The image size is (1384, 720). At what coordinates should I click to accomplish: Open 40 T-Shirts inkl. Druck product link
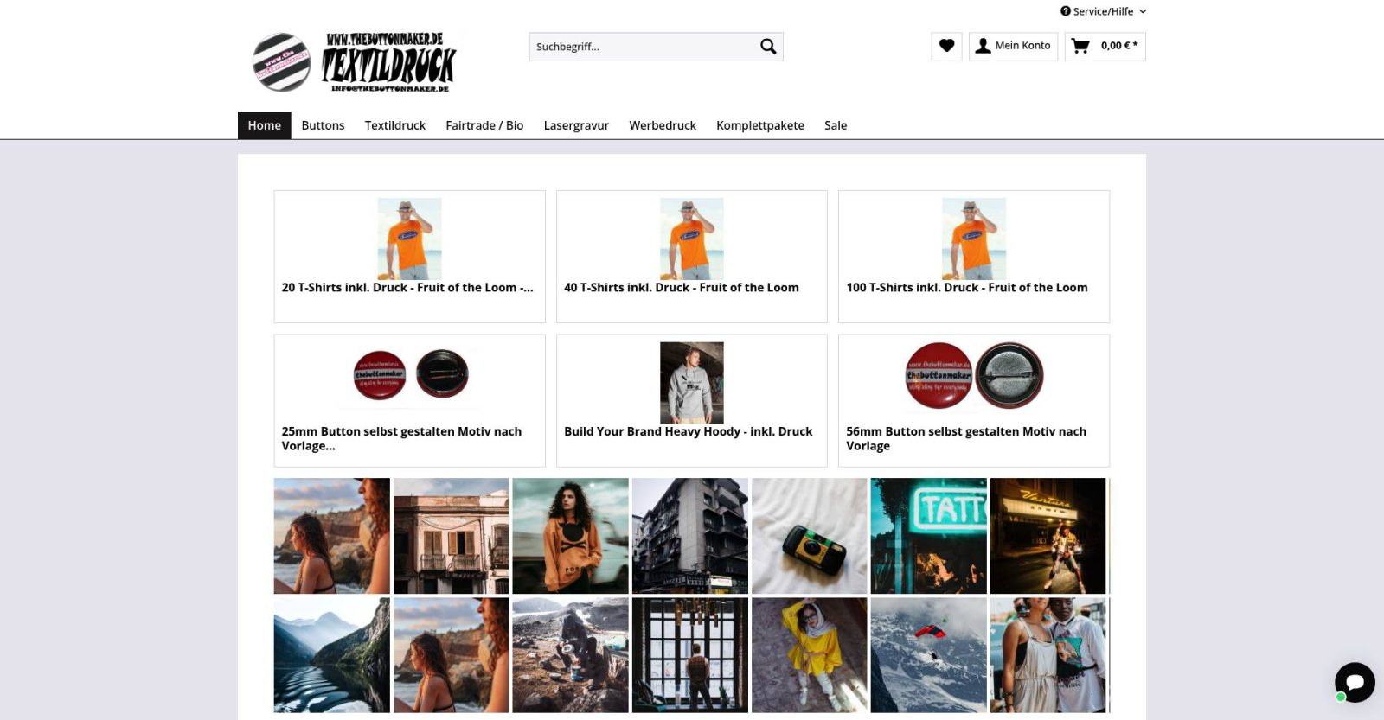681,288
